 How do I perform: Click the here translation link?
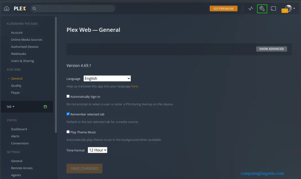pos(135,86)
